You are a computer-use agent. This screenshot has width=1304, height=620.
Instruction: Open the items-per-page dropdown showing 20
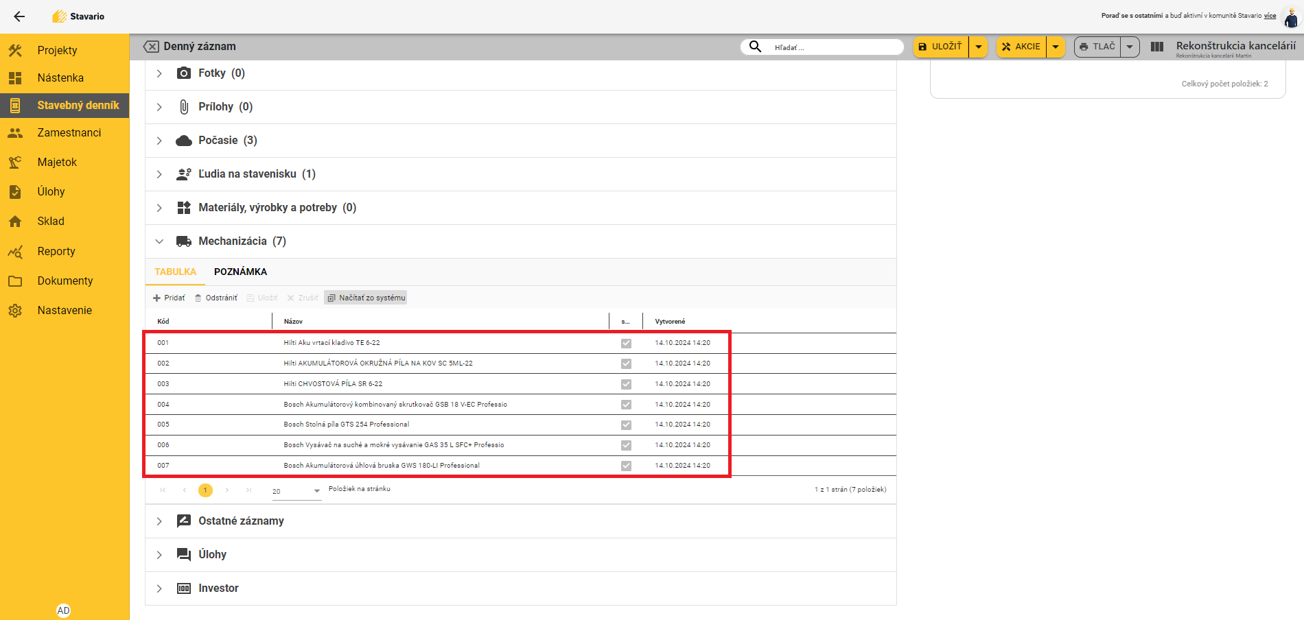(296, 491)
